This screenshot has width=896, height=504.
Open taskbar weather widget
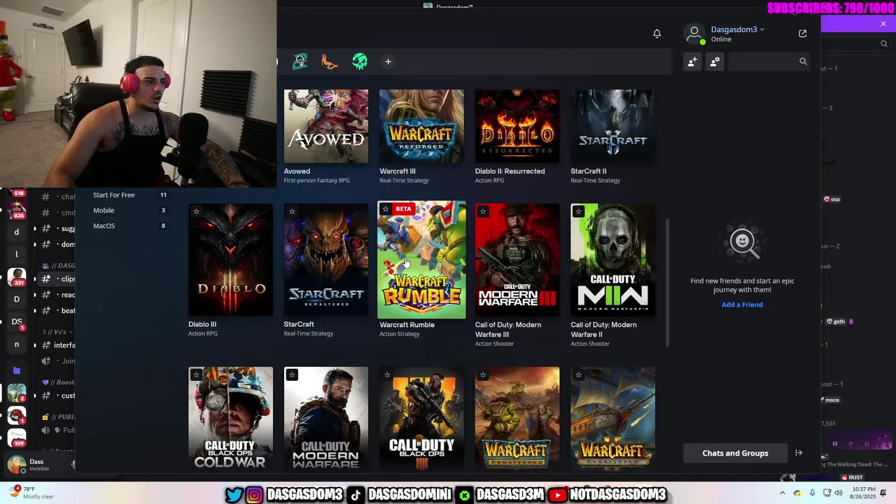click(x=32, y=493)
